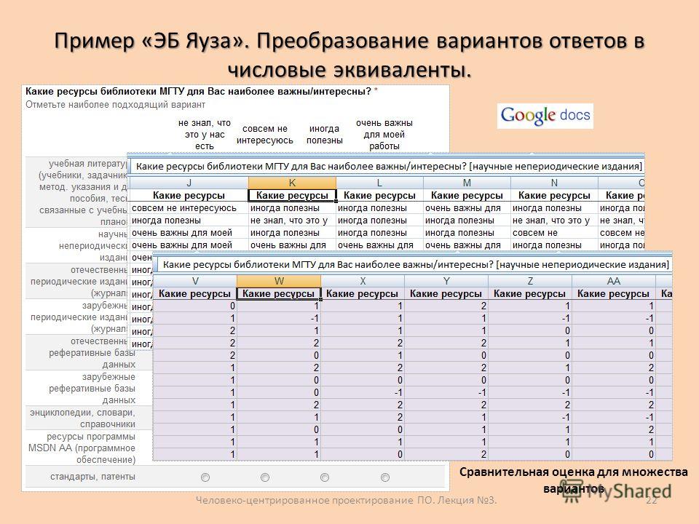Screen dimensions: 699x524
Task: Click the -1 cell in column W
Action: click(x=279, y=319)
